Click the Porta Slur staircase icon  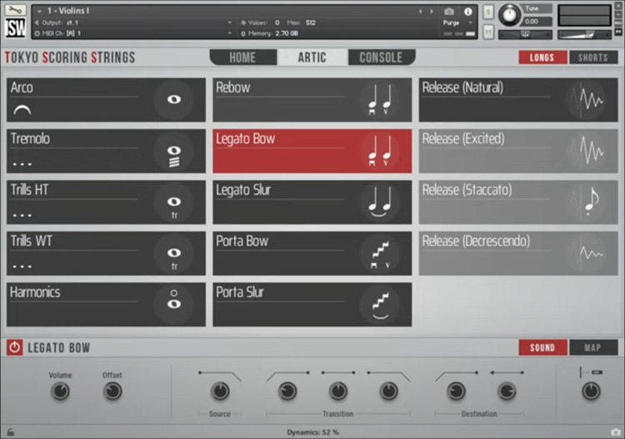point(379,305)
